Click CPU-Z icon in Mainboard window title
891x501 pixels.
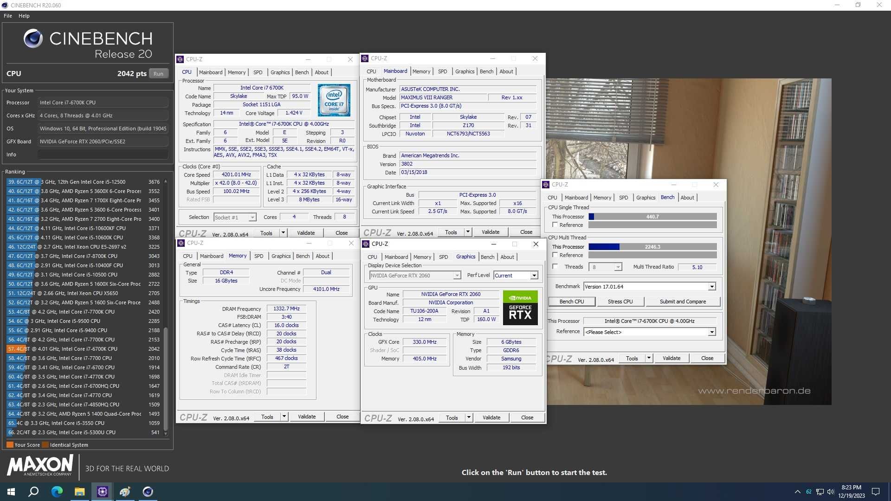365,58
